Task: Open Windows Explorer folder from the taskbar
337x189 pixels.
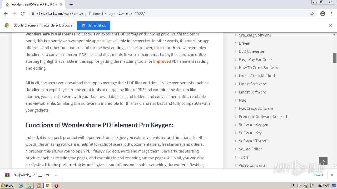Action: pyautogui.click(x=30, y=186)
